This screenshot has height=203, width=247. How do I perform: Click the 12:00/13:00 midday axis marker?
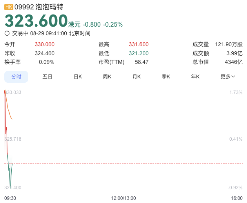[x=123, y=198]
